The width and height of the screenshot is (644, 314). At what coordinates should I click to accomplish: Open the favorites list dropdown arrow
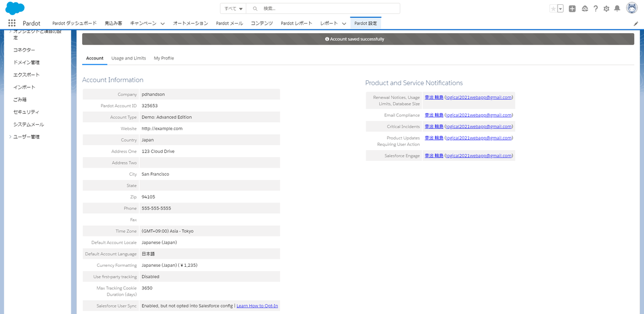560,9
